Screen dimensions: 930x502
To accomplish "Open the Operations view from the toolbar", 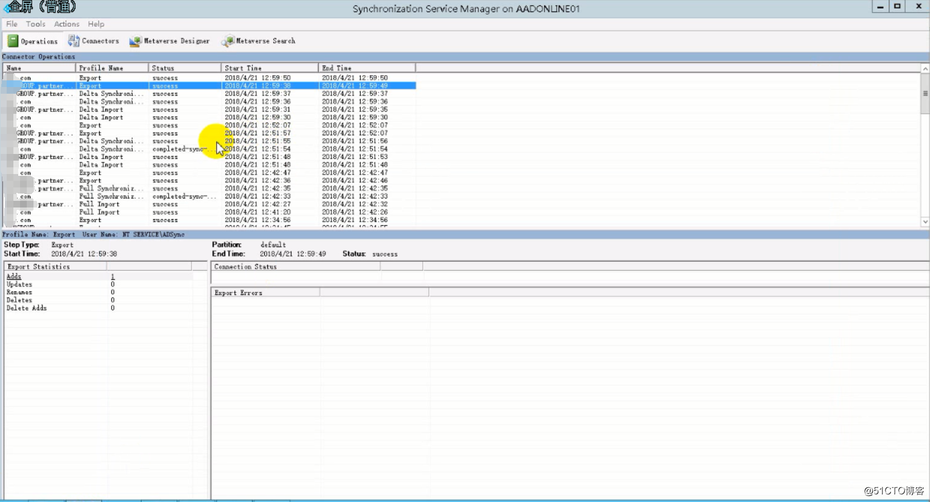I will coord(33,41).
